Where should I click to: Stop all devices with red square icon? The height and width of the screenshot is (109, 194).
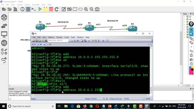pos(51,9)
